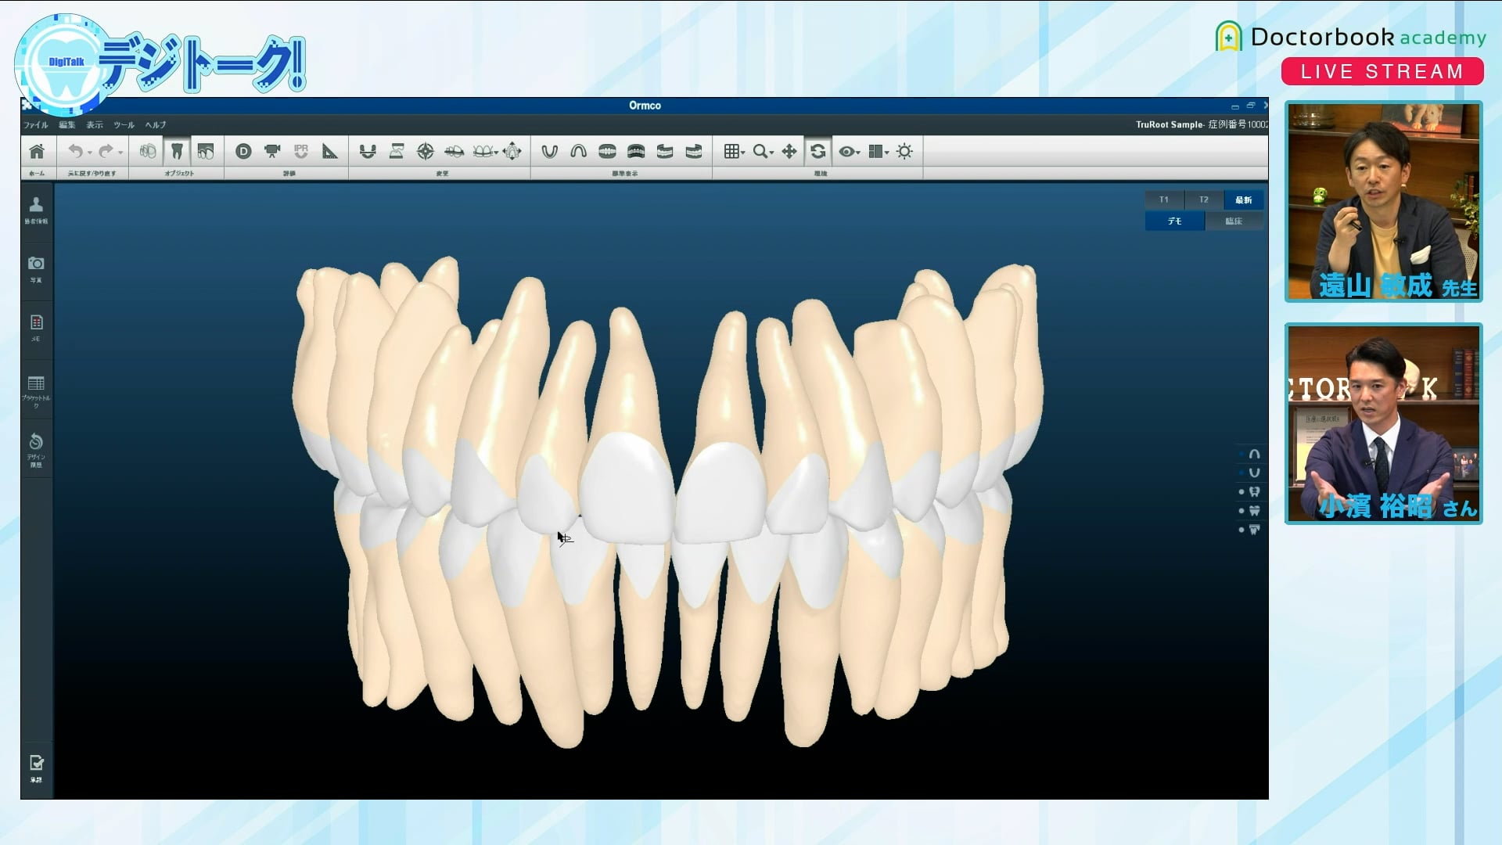This screenshot has width=1502, height=845.
Task: Show lower arch occlusal view
Action: (x=550, y=151)
